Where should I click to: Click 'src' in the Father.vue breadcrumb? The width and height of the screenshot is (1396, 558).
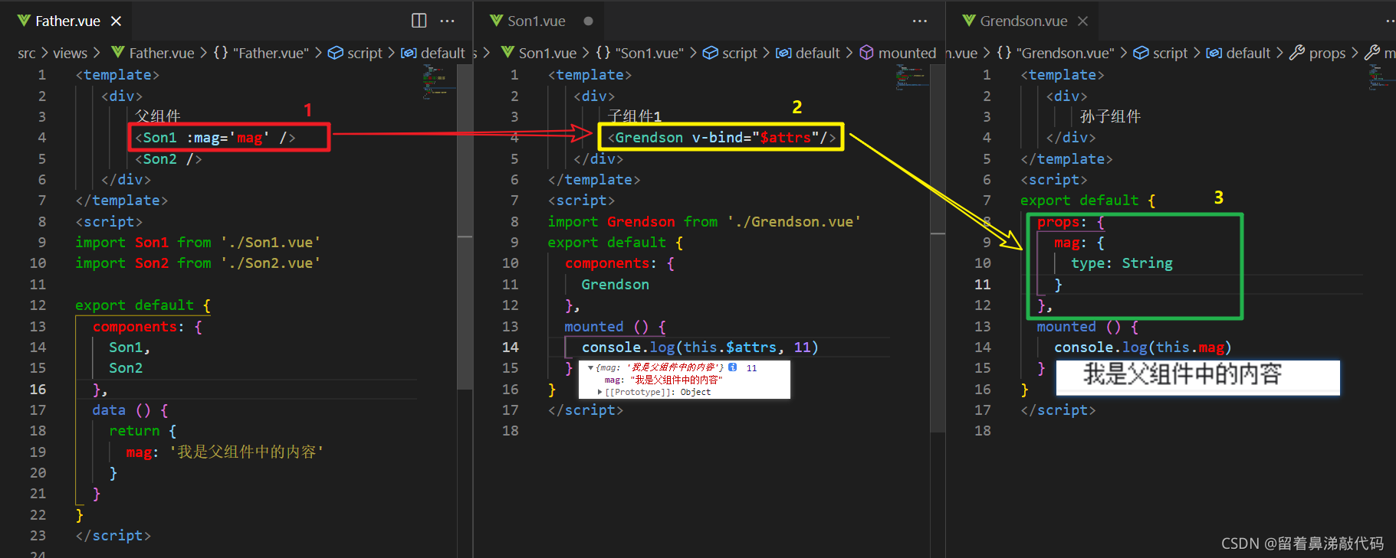[27, 53]
